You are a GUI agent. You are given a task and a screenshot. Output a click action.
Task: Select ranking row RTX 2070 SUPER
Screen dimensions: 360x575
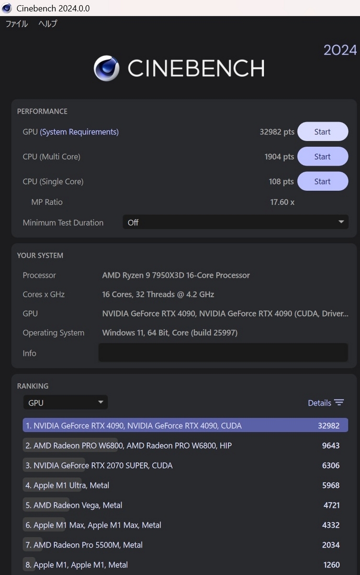click(x=185, y=465)
